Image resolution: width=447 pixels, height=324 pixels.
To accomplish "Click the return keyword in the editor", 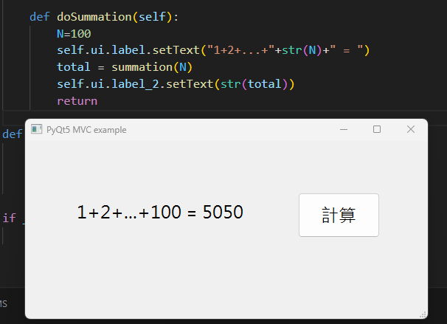I will [x=77, y=101].
